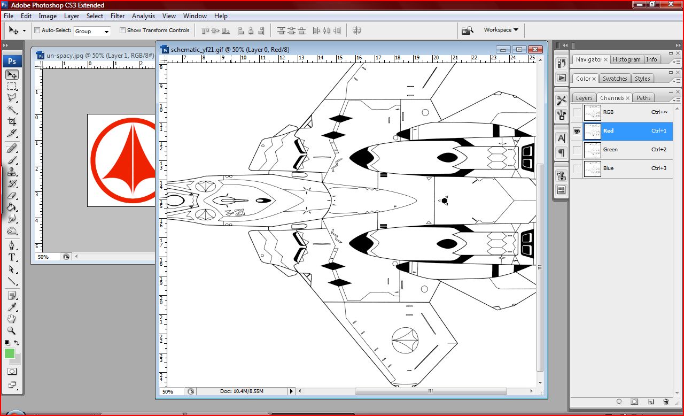Open the schematic_yf21 status bar info arrow
This screenshot has height=416, width=684.
292,391
